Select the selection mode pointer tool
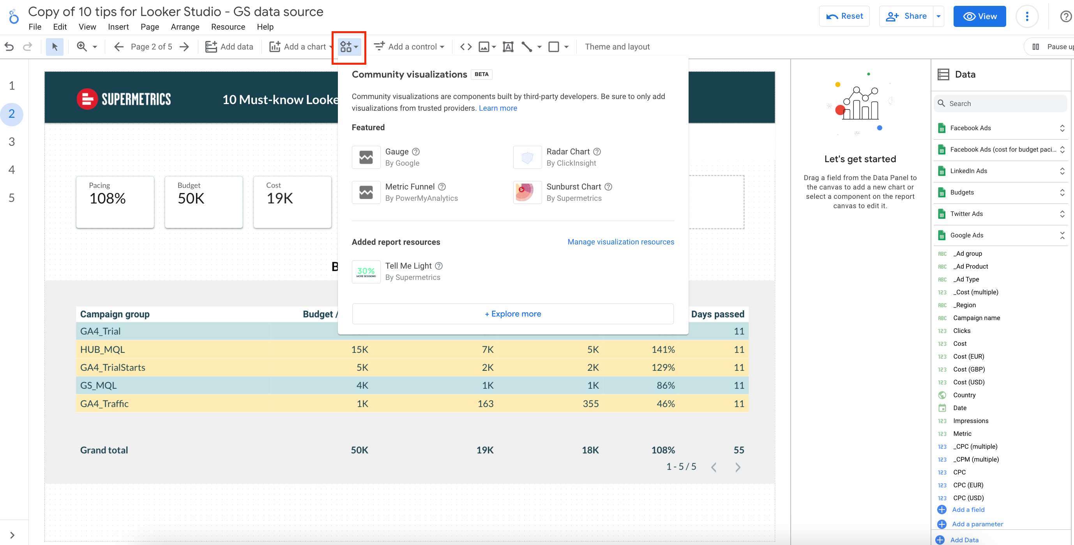1074x545 pixels. point(55,47)
